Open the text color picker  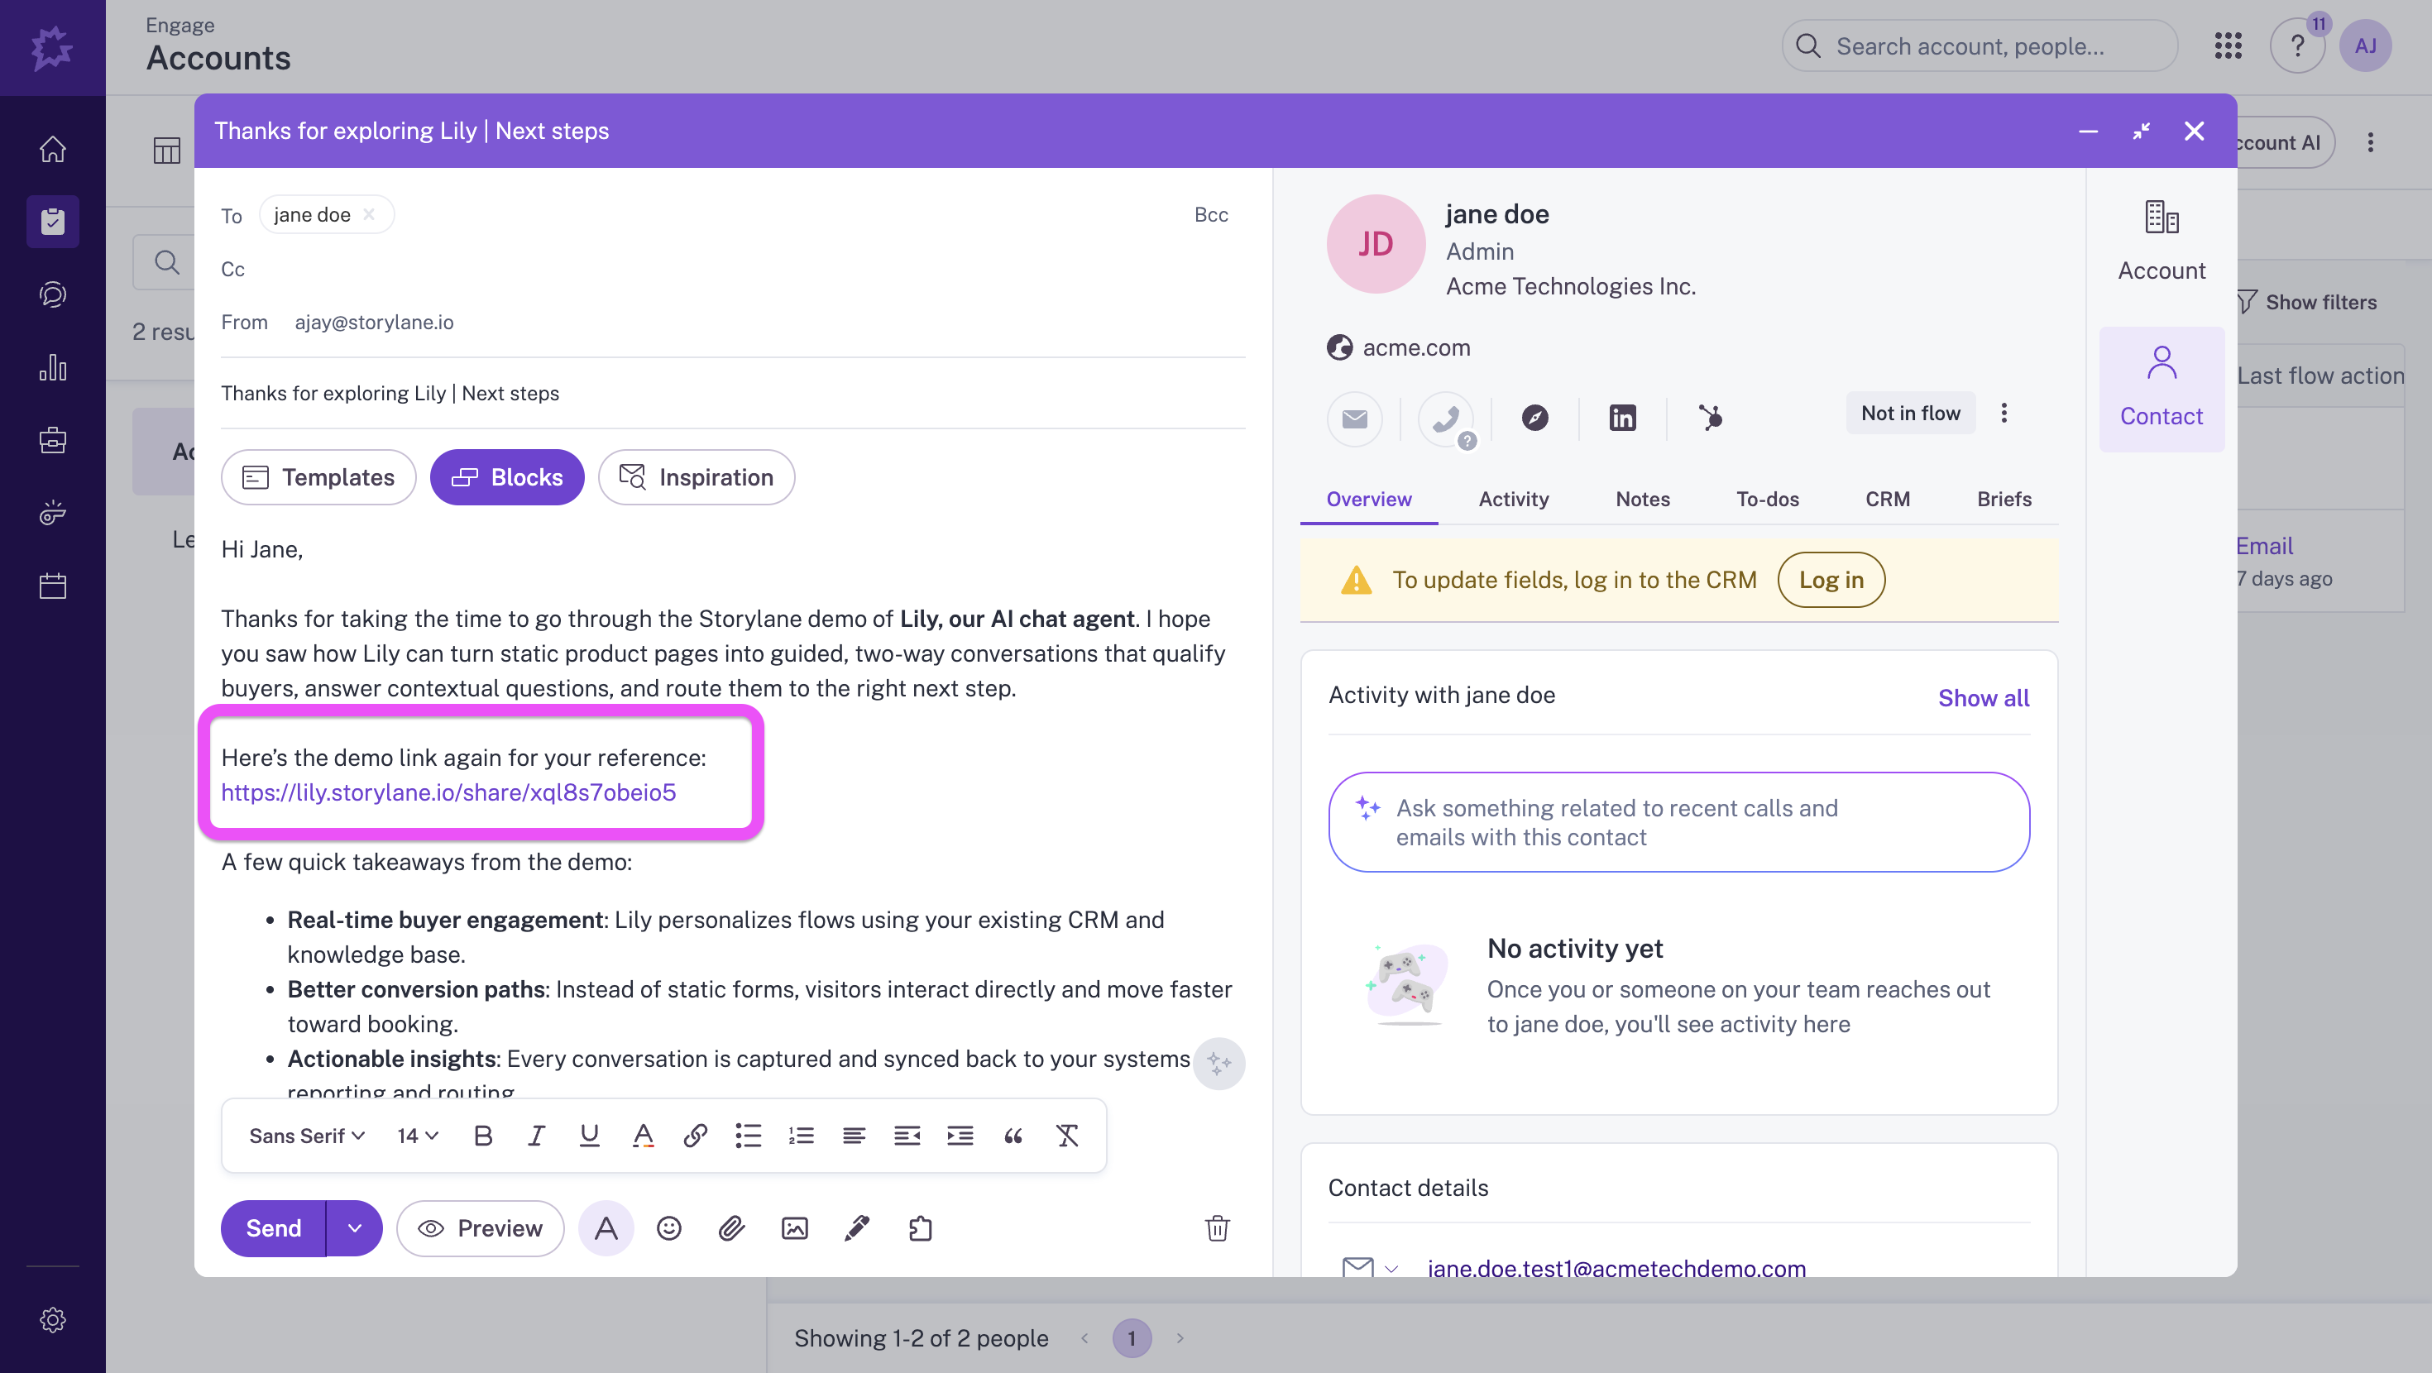tap(643, 1136)
